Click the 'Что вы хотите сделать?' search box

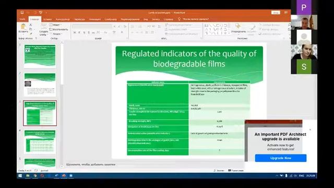pos(194,19)
